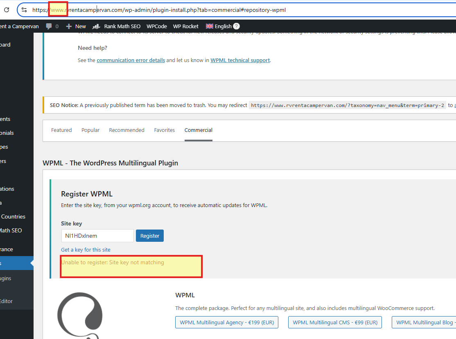Open the English language switcher
Viewport: 456px width, 339px height.
pos(219,27)
